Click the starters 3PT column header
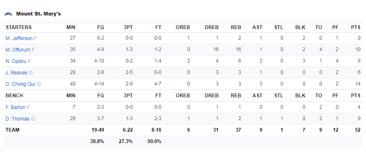This screenshot has height=152, width=366. pos(128,27)
